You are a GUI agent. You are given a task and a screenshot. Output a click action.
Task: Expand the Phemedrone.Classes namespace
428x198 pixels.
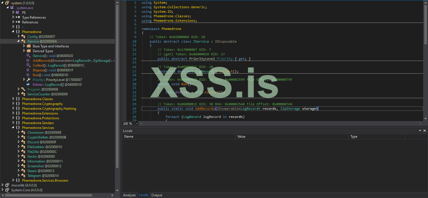[x=13, y=99]
